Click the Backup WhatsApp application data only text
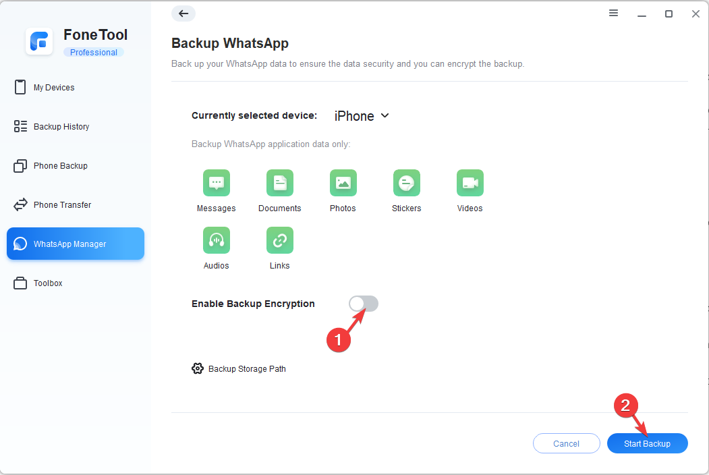 [x=271, y=144]
